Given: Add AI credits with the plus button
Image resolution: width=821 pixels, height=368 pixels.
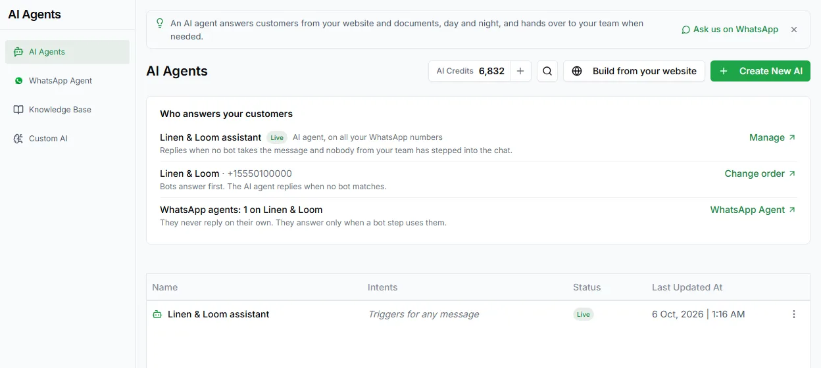Looking at the screenshot, I should pyautogui.click(x=520, y=71).
